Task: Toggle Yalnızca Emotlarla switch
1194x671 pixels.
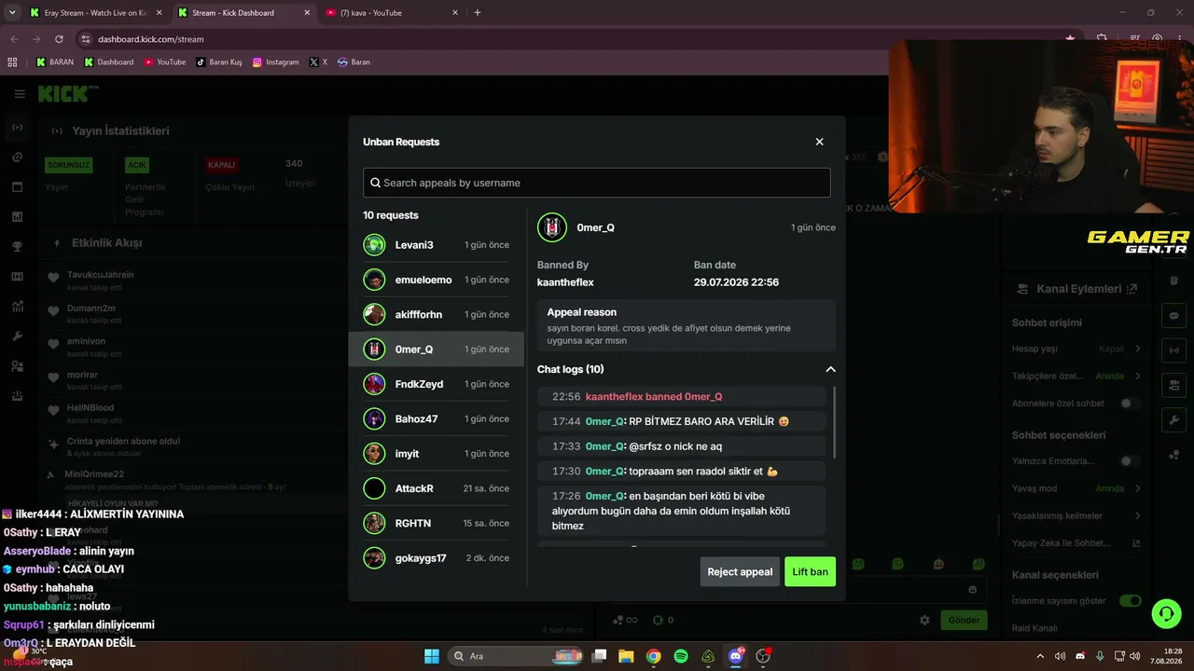Action: point(1130,461)
